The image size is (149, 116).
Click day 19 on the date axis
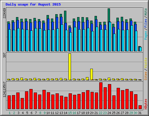pos(87,113)
